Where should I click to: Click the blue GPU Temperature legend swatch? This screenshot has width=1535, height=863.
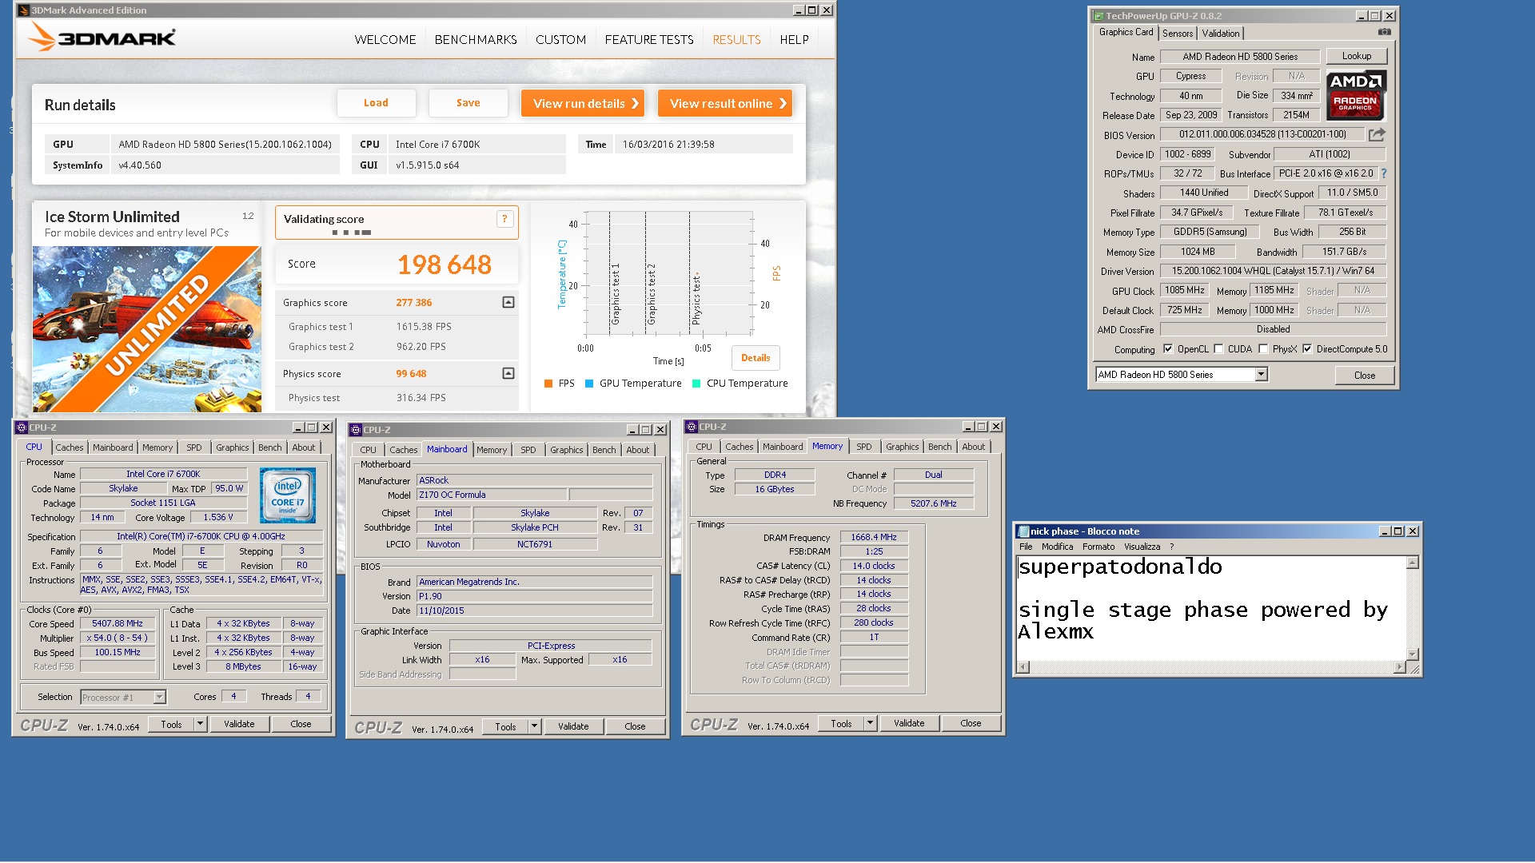tap(589, 384)
